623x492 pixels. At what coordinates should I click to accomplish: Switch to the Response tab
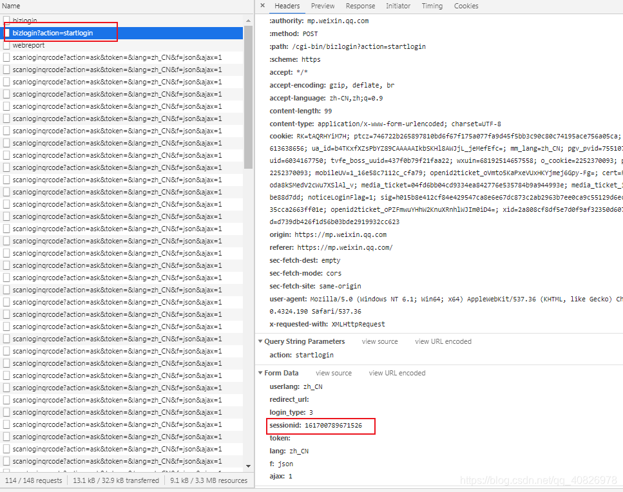pos(360,6)
